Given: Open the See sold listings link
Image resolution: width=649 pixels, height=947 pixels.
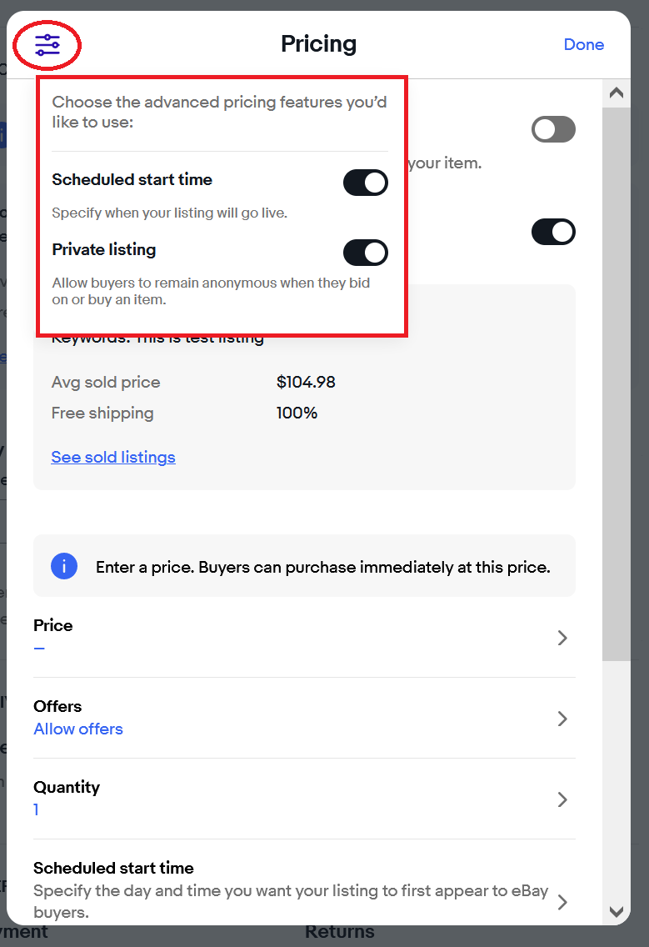Looking at the screenshot, I should coord(113,457).
